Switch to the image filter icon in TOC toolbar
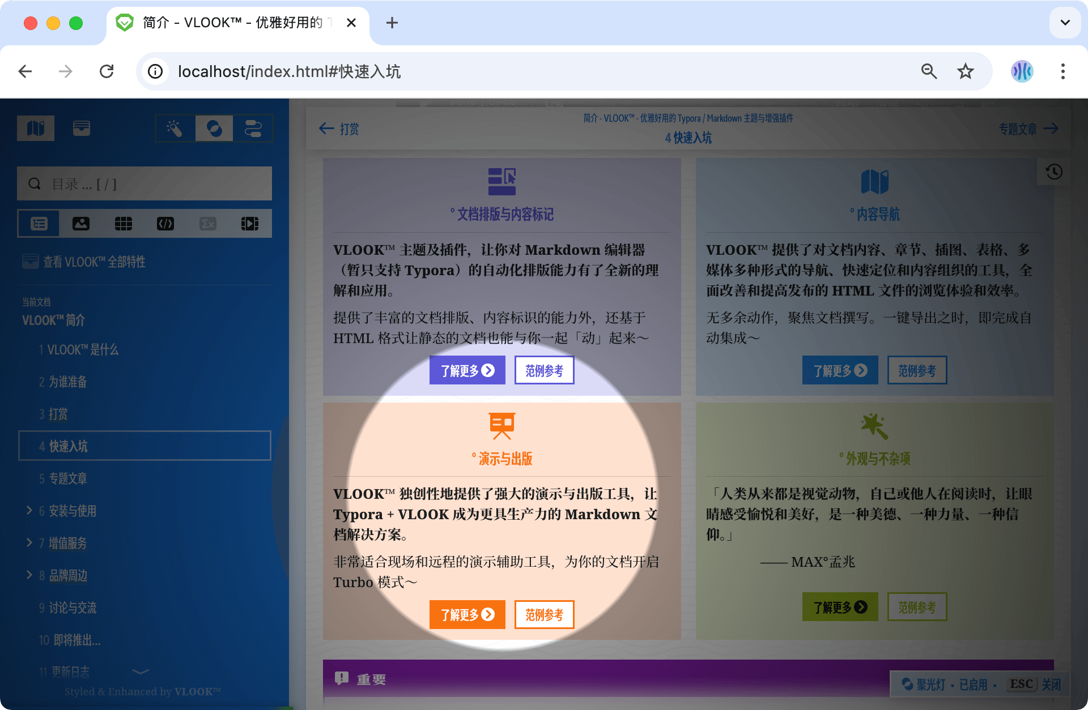This screenshot has height=710, width=1088. click(81, 223)
